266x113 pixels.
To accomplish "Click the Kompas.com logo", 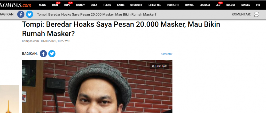I will pyautogui.click(x=15, y=5).
